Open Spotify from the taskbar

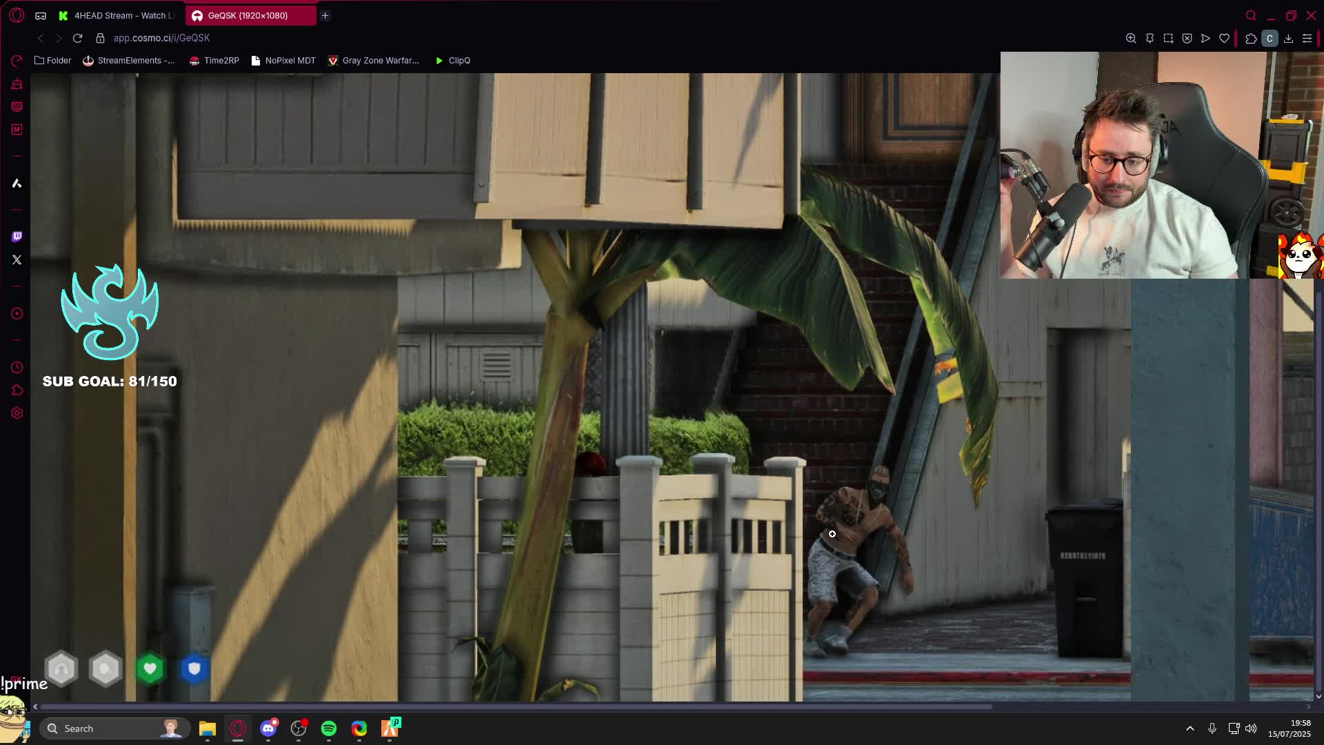point(329,728)
